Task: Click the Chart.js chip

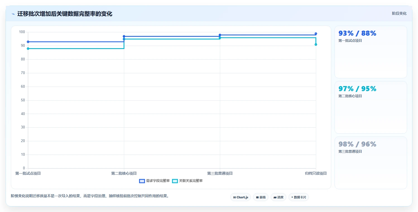Action: pyautogui.click(x=241, y=197)
